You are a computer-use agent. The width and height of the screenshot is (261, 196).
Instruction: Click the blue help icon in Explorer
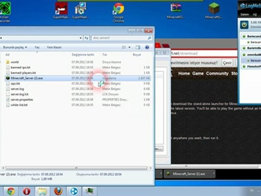coord(147,47)
